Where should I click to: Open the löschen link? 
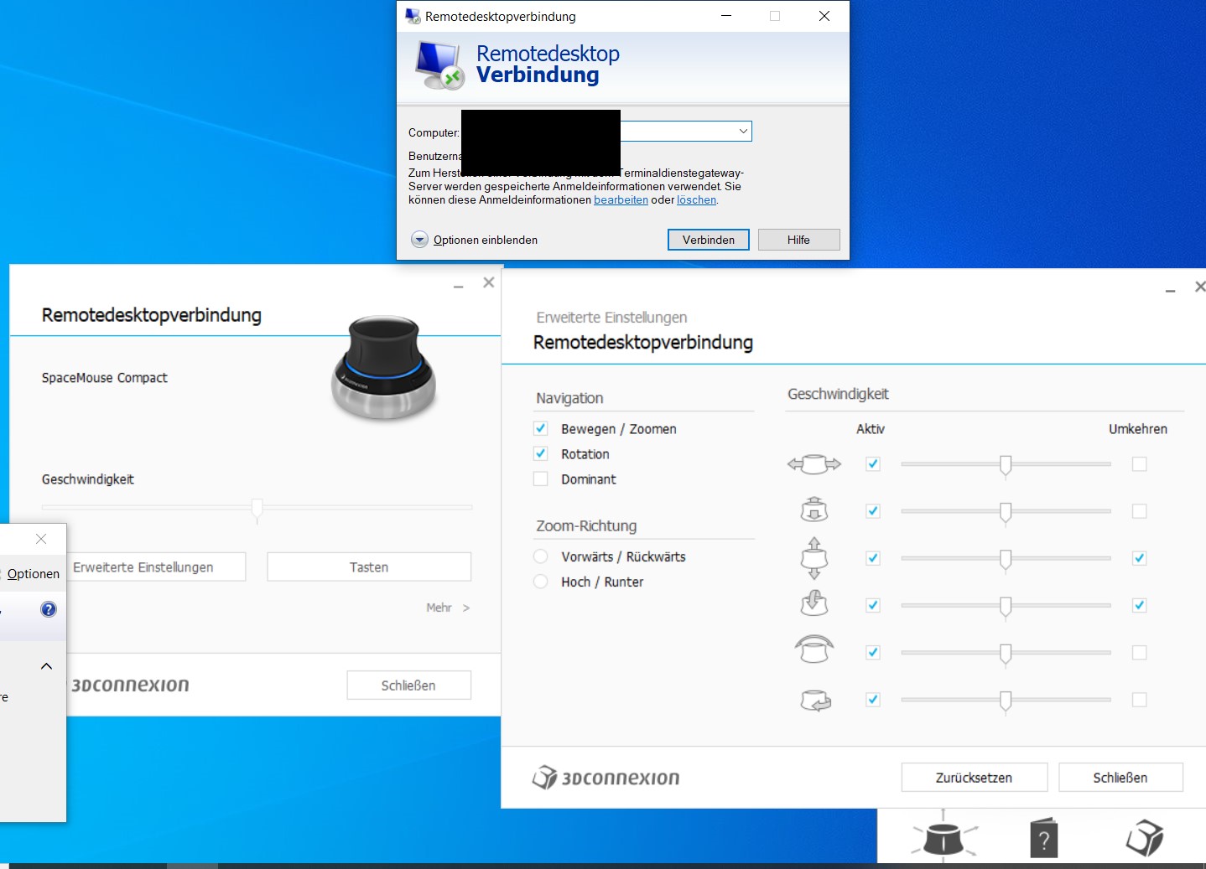point(696,199)
